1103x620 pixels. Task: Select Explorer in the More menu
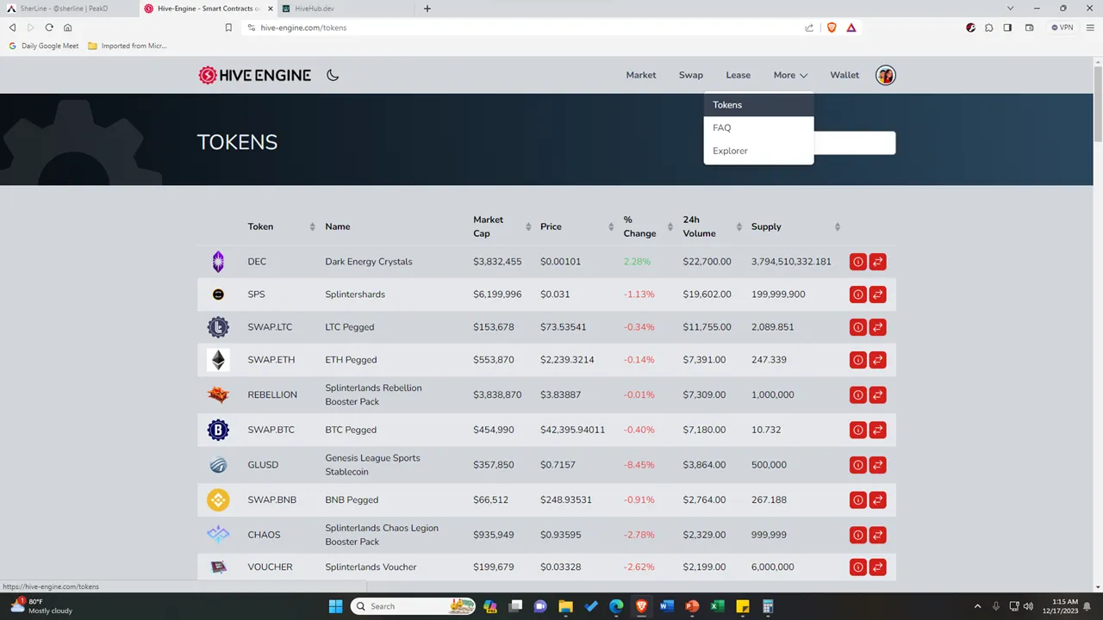(x=758, y=151)
